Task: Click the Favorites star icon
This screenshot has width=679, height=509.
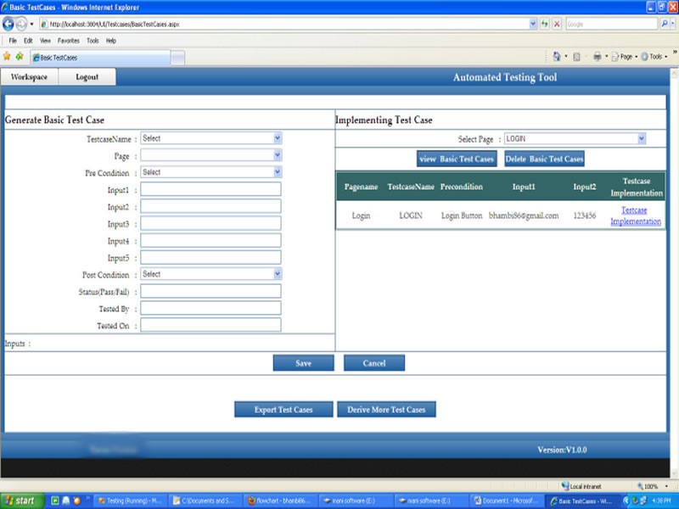Action: tap(7, 57)
